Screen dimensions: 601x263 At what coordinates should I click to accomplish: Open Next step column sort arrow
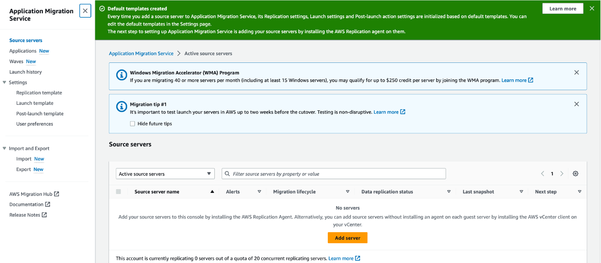pyautogui.click(x=580, y=192)
